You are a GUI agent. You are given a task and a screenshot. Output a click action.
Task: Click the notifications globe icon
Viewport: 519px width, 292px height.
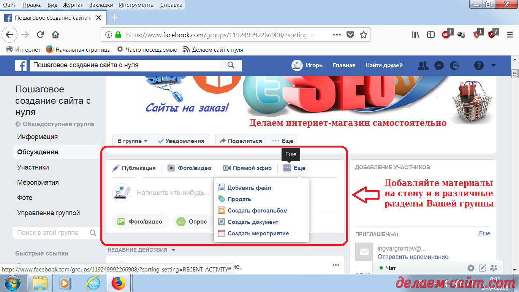tap(454, 65)
